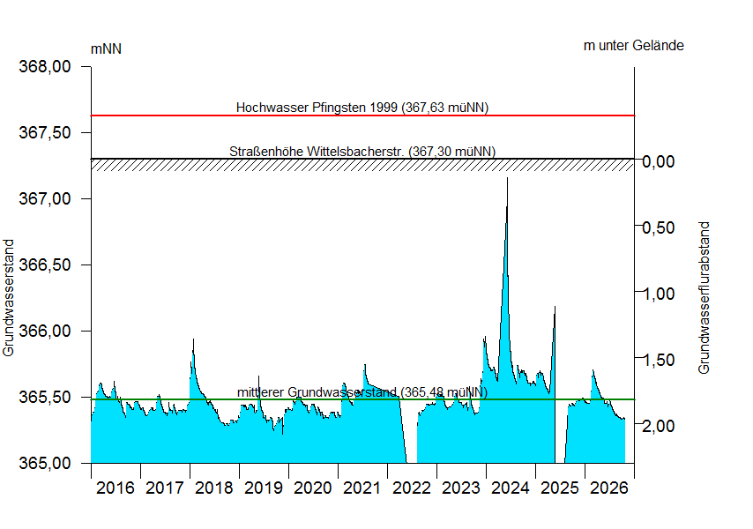Click the 367,50 axis value

(x=45, y=132)
